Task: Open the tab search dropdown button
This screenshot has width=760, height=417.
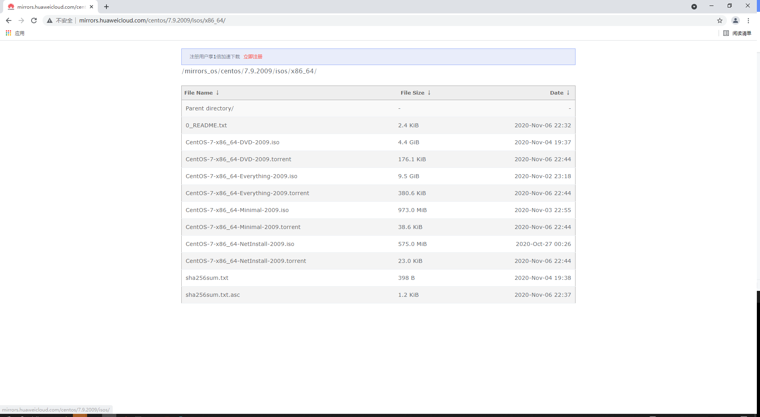Action: pyautogui.click(x=694, y=7)
